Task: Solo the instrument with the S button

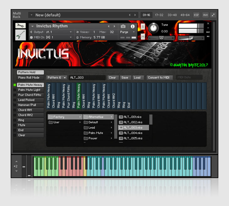Action: pos(143,27)
